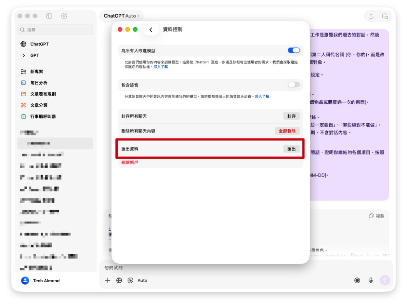Image resolution: width=407 pixels, height=307 pixels.
Task: Toggle 包含錄音 switch
Action: pyautogui.click(x=294, y=85)
